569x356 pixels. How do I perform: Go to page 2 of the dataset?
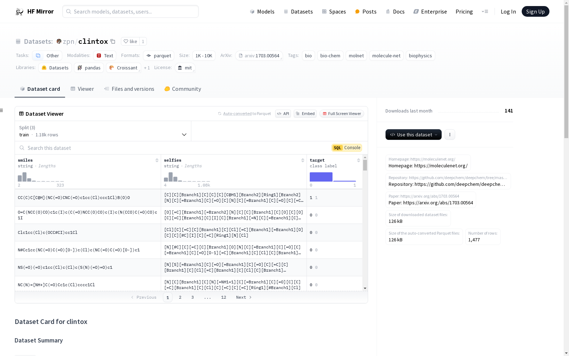coord(180,297)
